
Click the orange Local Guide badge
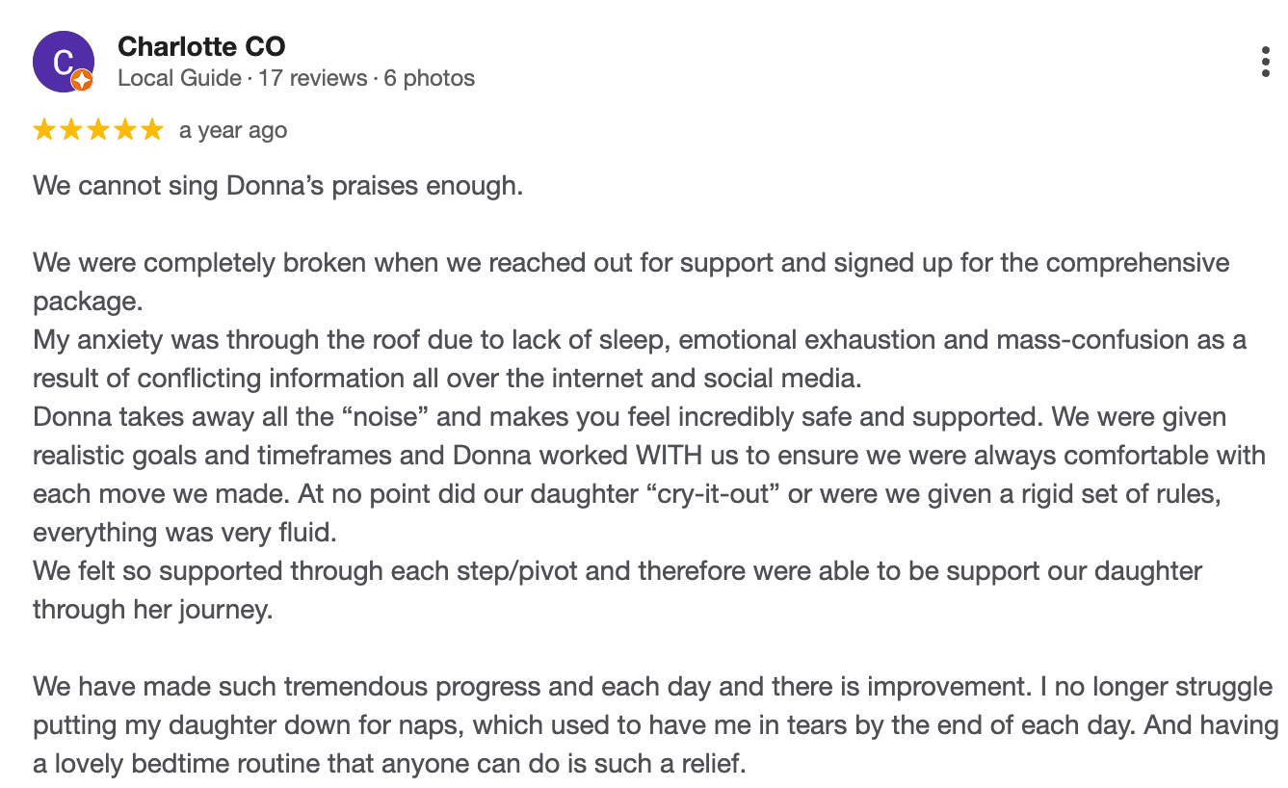82,81
